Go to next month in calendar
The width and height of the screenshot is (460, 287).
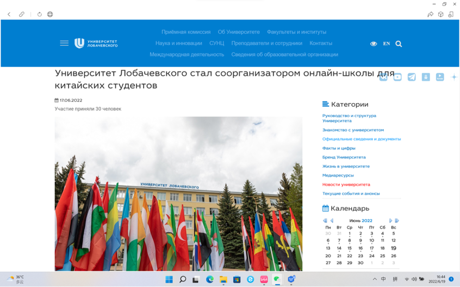(390, 221)
